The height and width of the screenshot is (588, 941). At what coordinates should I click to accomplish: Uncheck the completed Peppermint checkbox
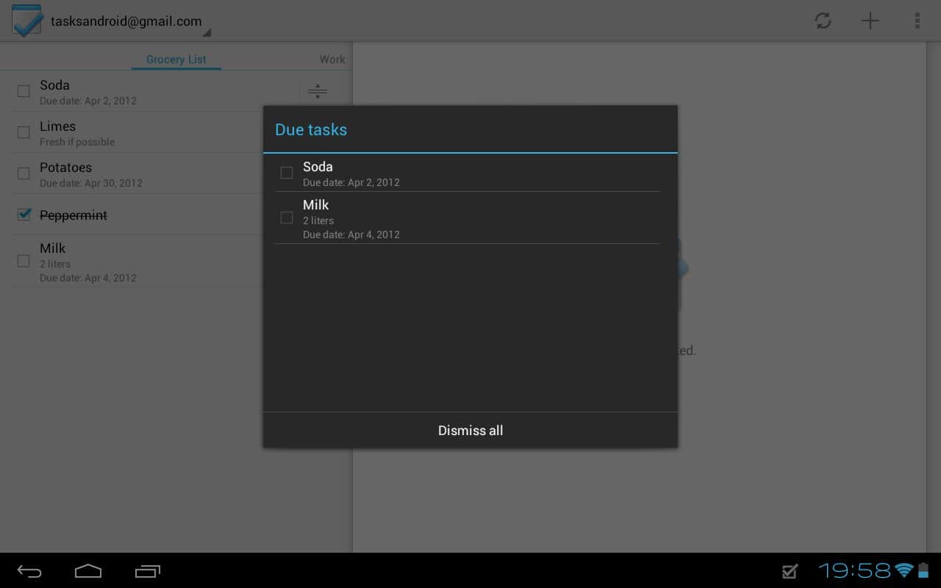point(24,215)
